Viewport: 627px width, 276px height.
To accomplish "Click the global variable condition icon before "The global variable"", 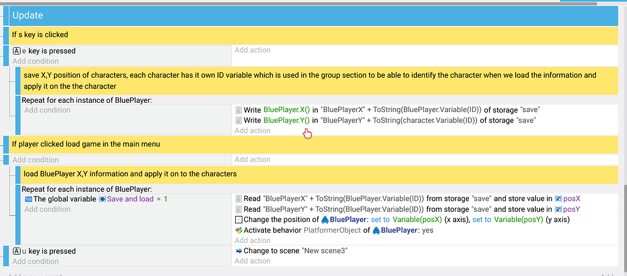I will (28, 199).
